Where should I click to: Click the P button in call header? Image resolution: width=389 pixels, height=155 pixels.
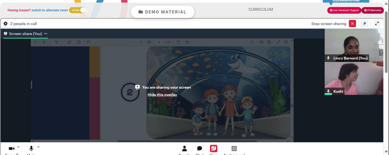[x=364, y=24]
